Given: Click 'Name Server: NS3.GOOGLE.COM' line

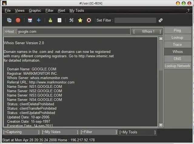Looking at the screenshot, I should pos(35,95).
